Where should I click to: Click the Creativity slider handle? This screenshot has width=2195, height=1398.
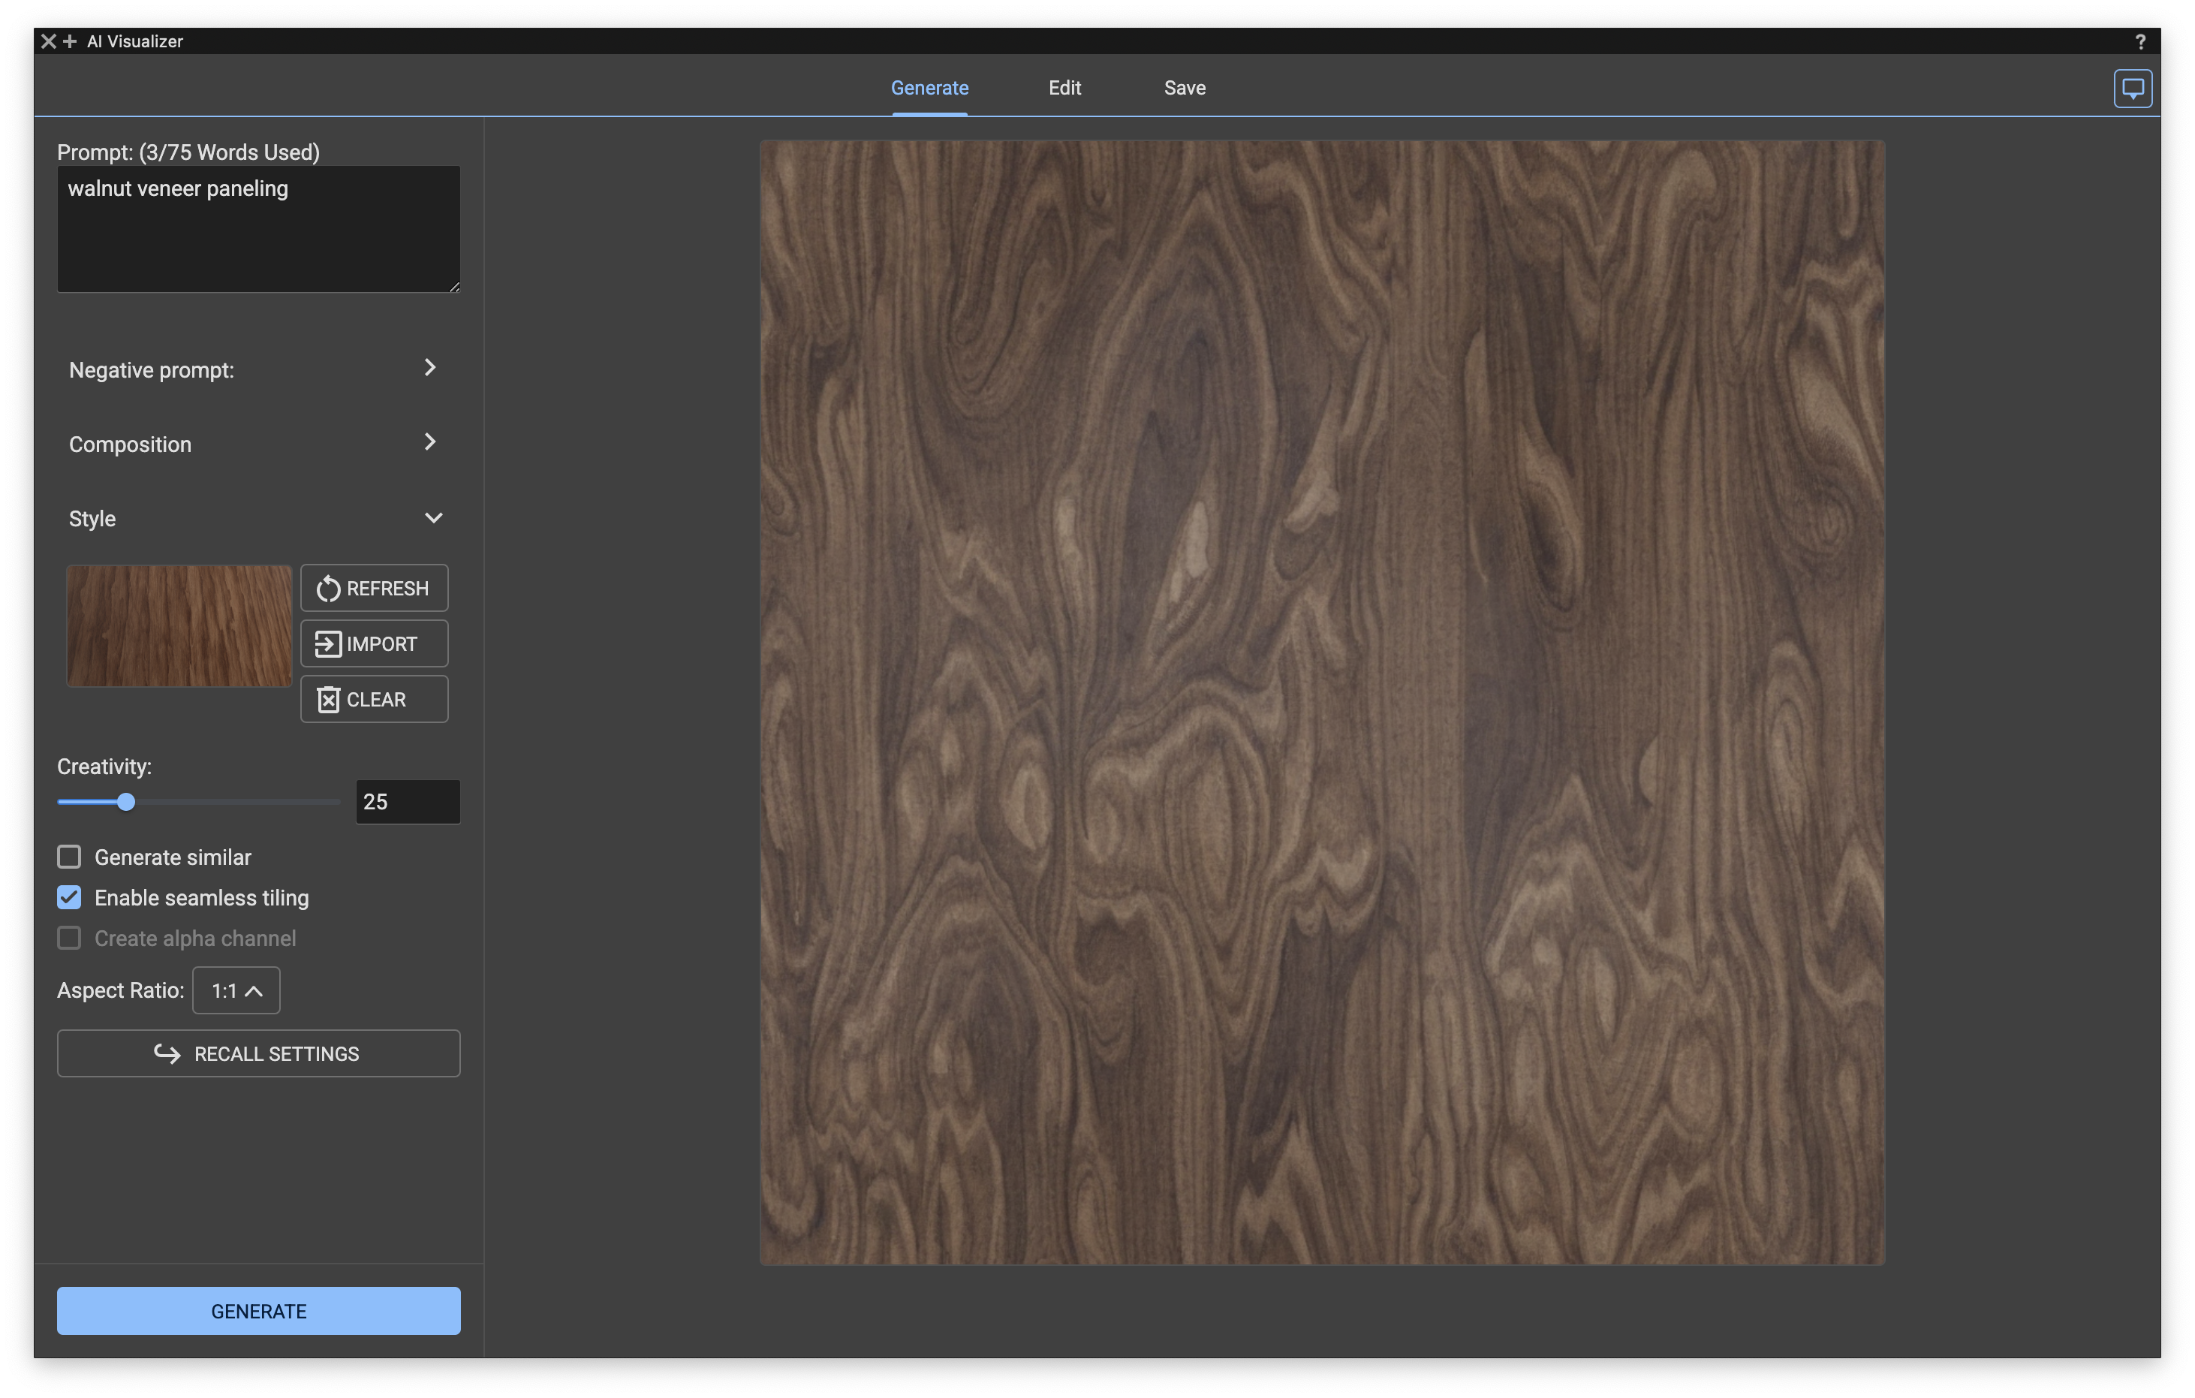tap(126, 802)
